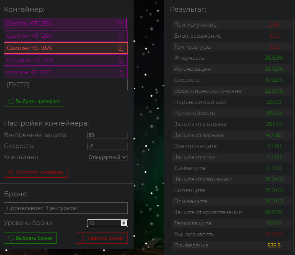
Task: Click the Удалить броню button label
Action: click(x=105, y=238)
